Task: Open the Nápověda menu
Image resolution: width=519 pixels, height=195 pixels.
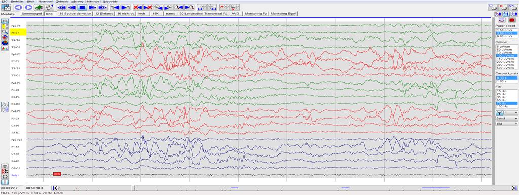Action: (x=110, y=2)
